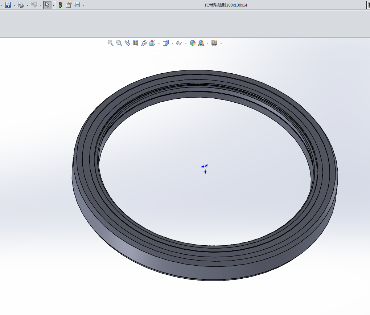Open the Dynamic Annotation Views icon
This screenshot has height=315, width=370.
click(x=144, y=43)
